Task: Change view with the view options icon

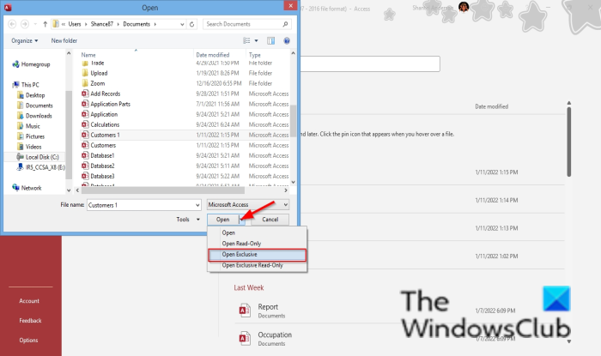Action: [x=247, y=40]
